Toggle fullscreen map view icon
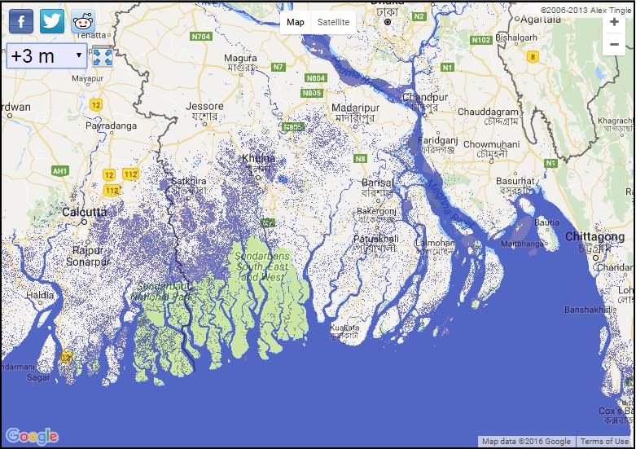636x449 pixels. [102, 56]
